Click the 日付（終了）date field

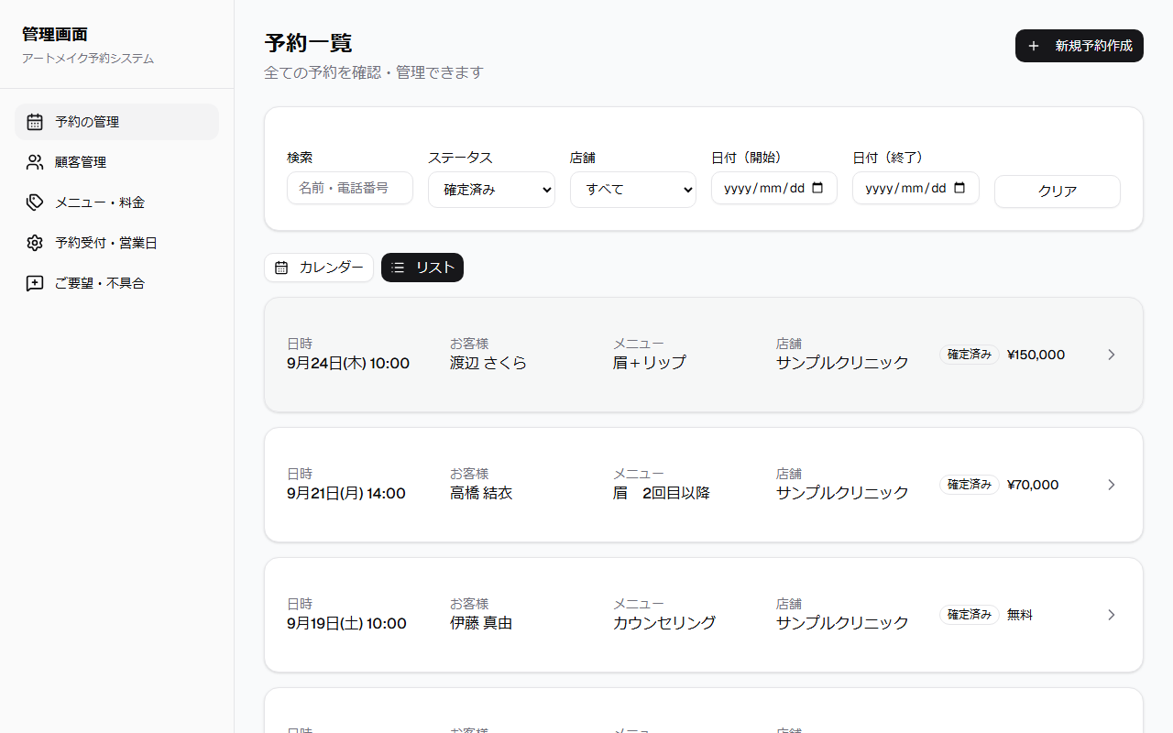tap(915, 188)
